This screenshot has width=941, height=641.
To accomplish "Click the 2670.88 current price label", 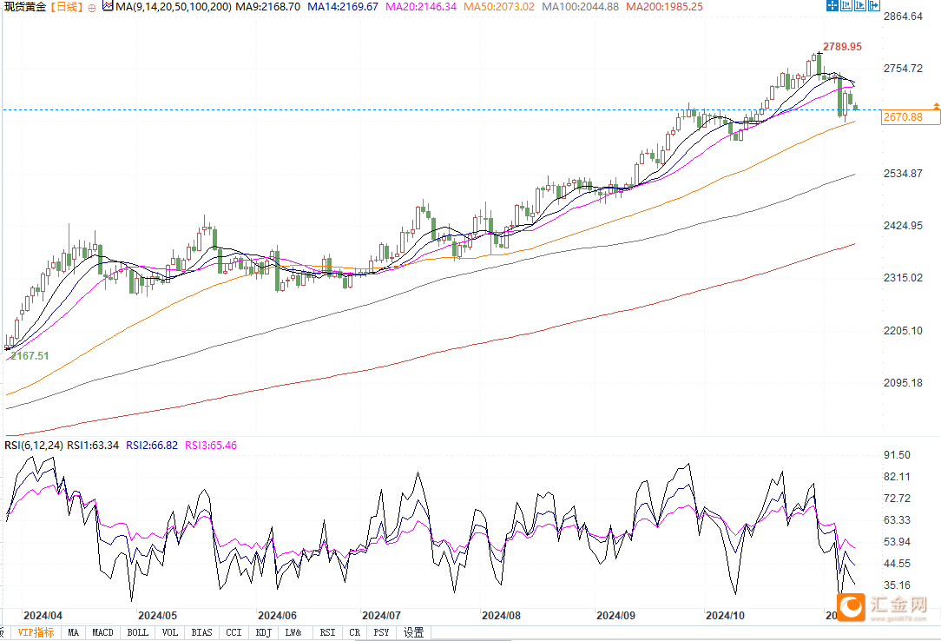I will click(x=903, y=116).
